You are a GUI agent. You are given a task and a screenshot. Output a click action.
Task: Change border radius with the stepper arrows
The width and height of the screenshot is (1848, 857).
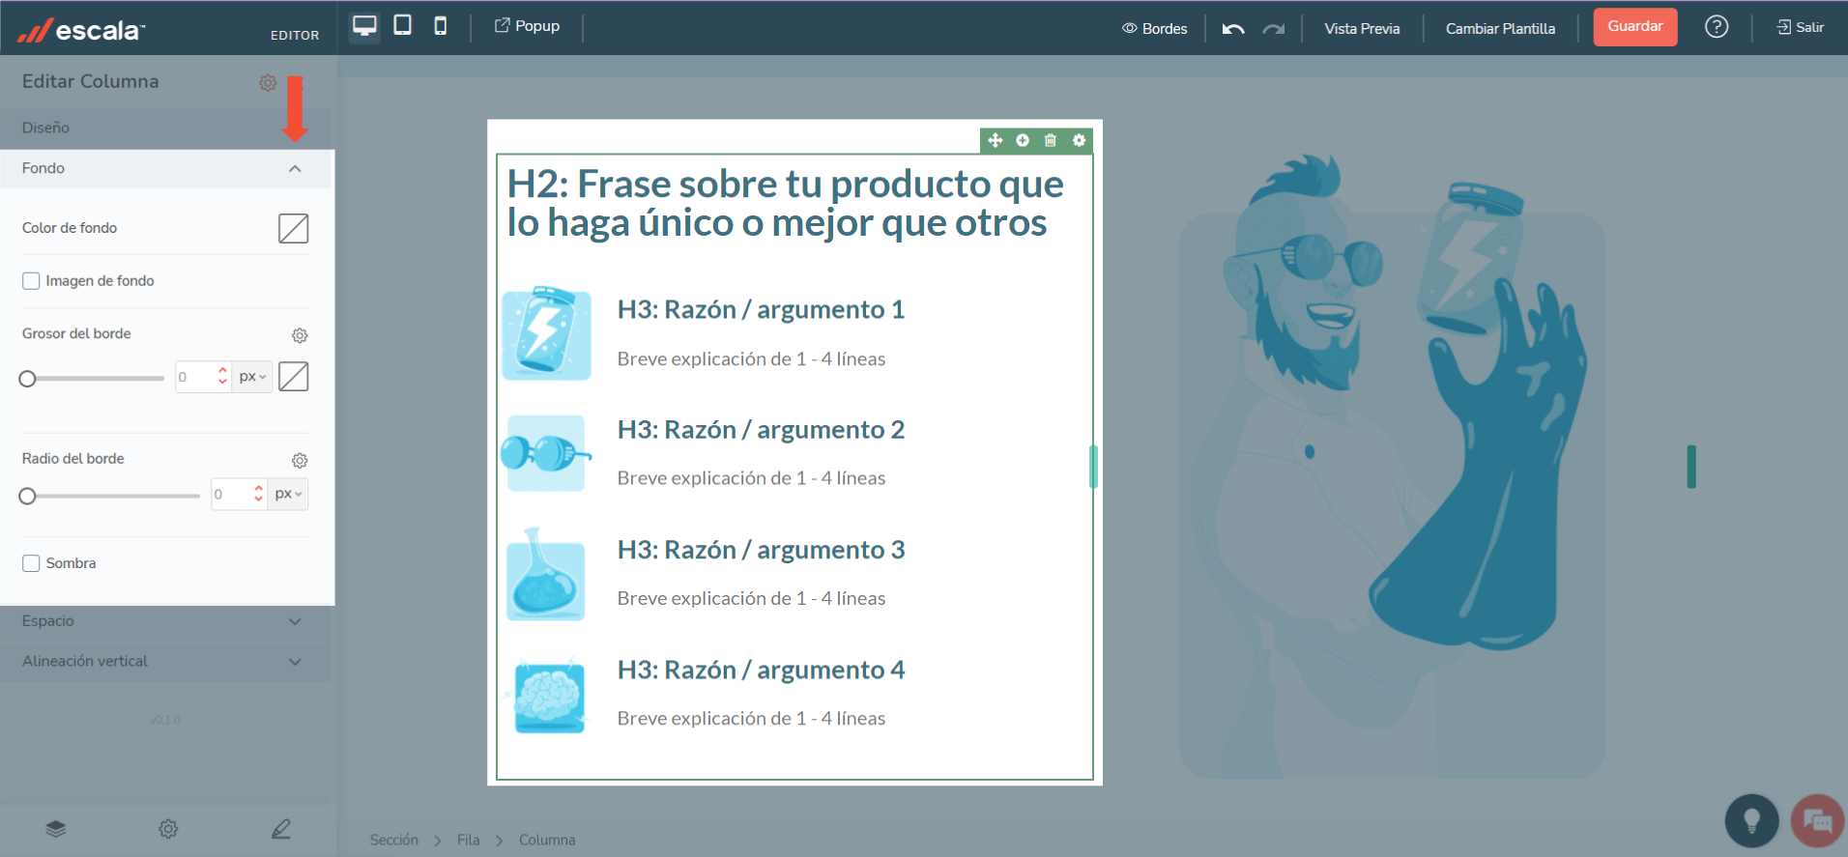click(259, 494)
